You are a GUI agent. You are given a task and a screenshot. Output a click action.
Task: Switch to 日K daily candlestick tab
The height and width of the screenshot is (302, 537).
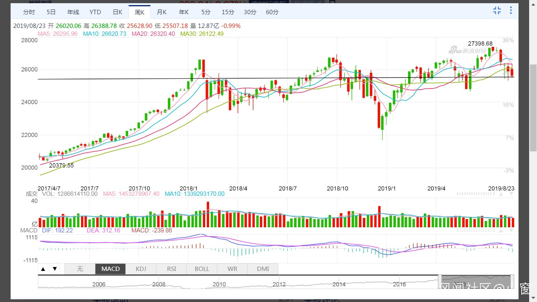118,12
